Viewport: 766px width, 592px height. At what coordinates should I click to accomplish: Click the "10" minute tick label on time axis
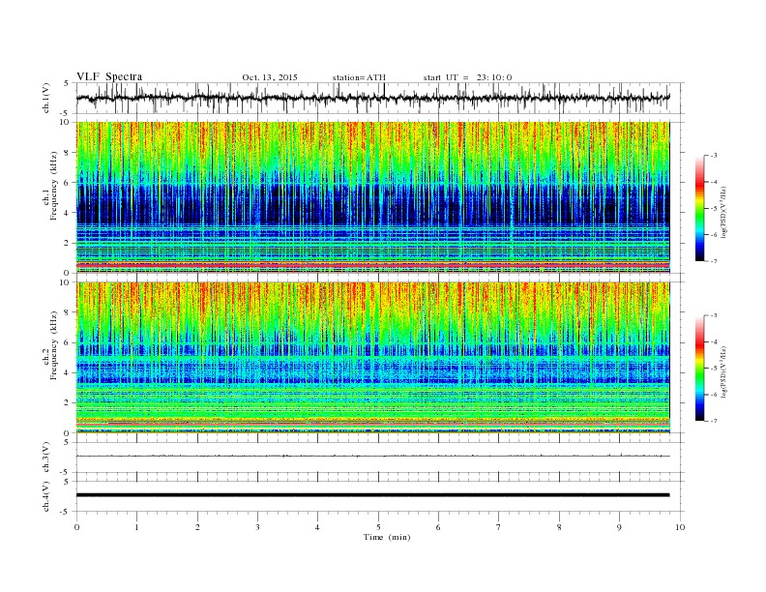[x=680, y=527]
